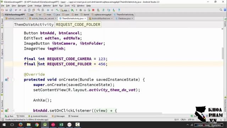Click the Save All toolbar icon
This screenshot has height=128, width=227.
tap(7, 10)
